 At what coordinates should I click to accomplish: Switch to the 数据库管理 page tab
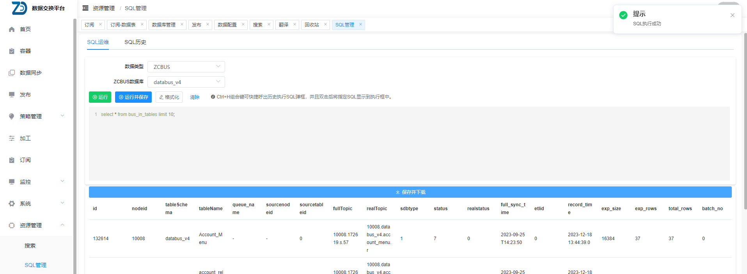(x=163, y=25)
